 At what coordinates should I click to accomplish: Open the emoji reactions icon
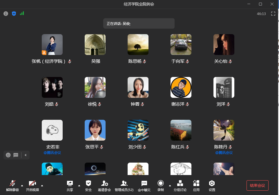pyautogui.click(x=8, y=155)
